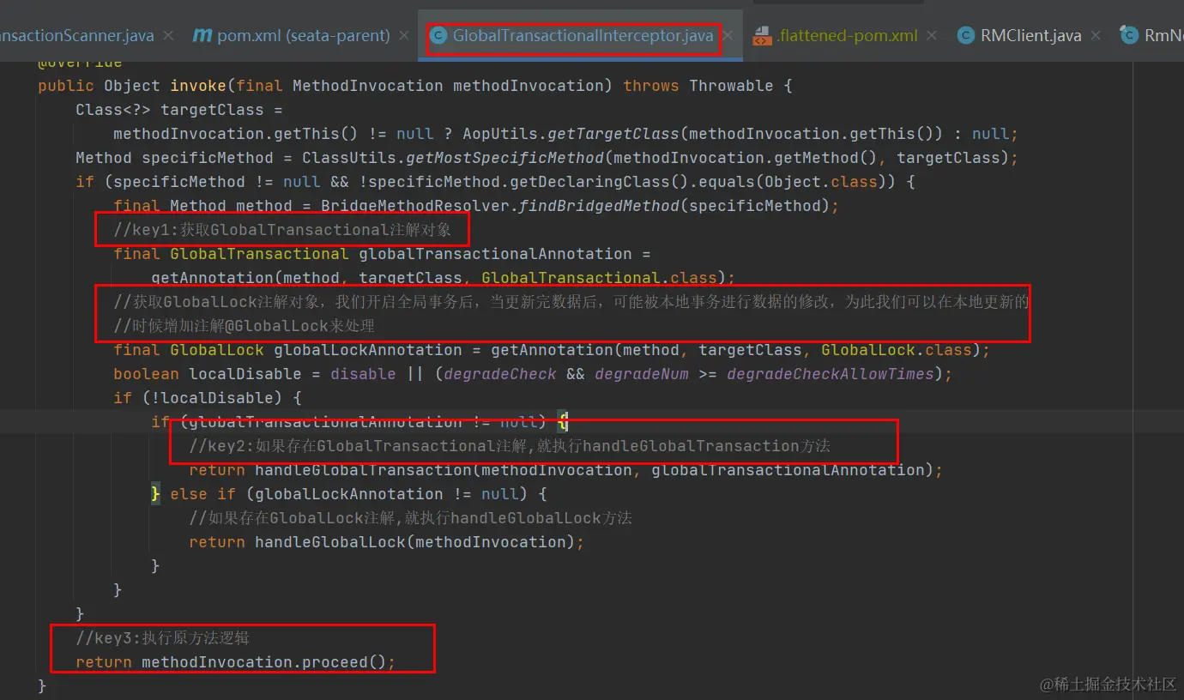Click the class icon on the RmN… tab
Viewport: 1184px width, 700px height.
tap(1130, 36)
